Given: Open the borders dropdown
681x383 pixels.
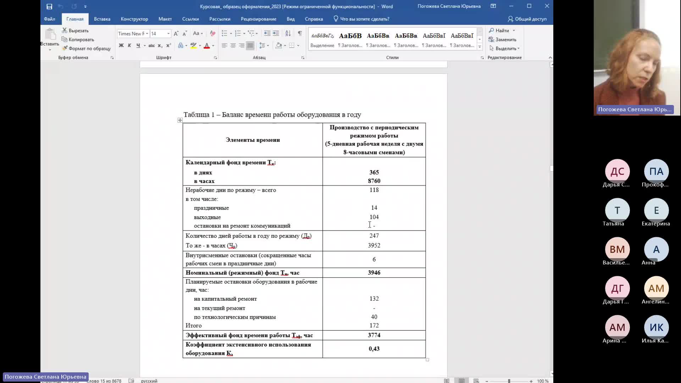Looking at the screenshot, I should (298, 45).
